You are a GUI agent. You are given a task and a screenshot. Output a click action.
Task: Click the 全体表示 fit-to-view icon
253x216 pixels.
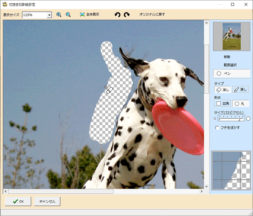pyautogui.click(x=83, y=15)
